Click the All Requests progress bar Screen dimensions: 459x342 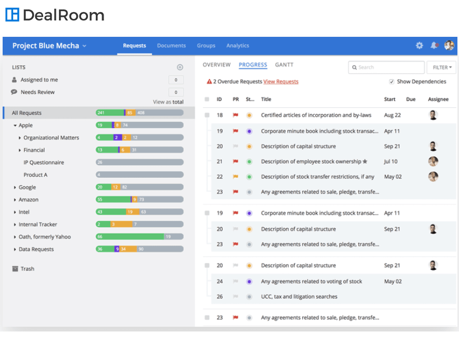[x=139, y=113]
